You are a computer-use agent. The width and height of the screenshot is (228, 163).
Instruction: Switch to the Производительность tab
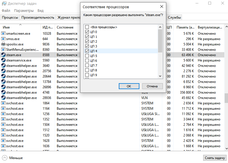[38, 17]
